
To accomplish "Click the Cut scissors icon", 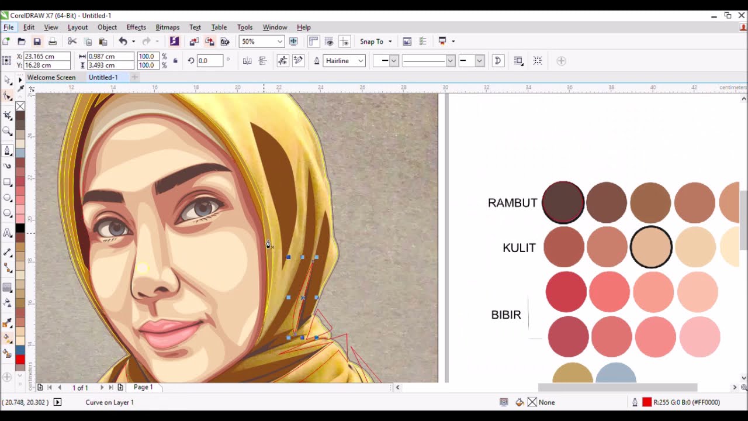I will [x=72, y=42].
